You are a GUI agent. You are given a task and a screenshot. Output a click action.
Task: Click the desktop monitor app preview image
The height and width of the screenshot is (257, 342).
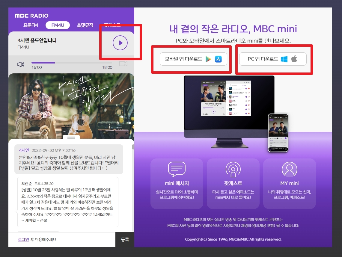[229, 112]
